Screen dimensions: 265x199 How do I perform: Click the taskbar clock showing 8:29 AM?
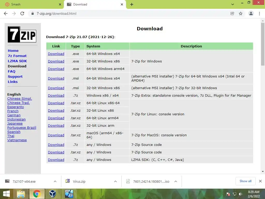[254, 194]
